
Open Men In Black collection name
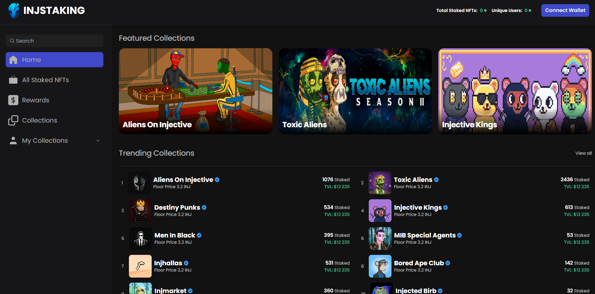175,235
